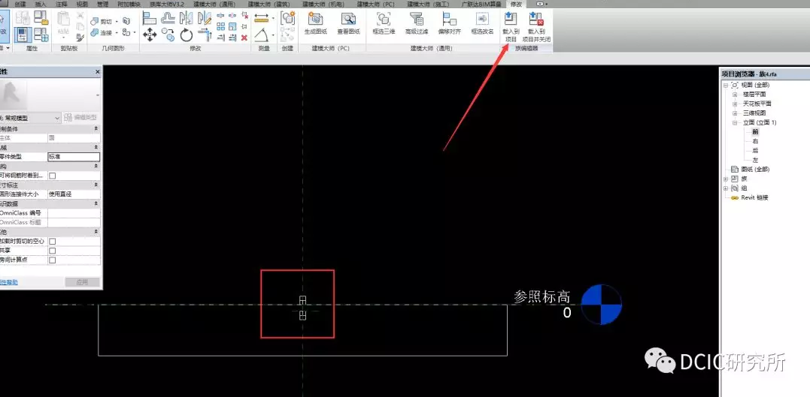Enable the 房间计算点 checkbox

pyautogui.click(x=52, y=260)
